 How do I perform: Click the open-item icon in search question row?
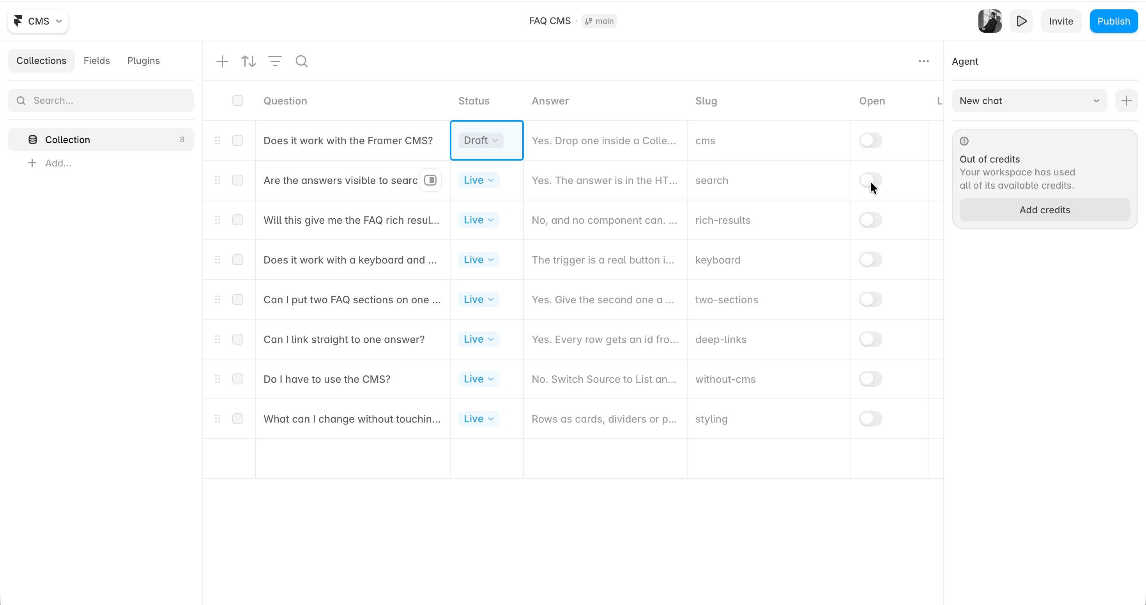(430, 180)
